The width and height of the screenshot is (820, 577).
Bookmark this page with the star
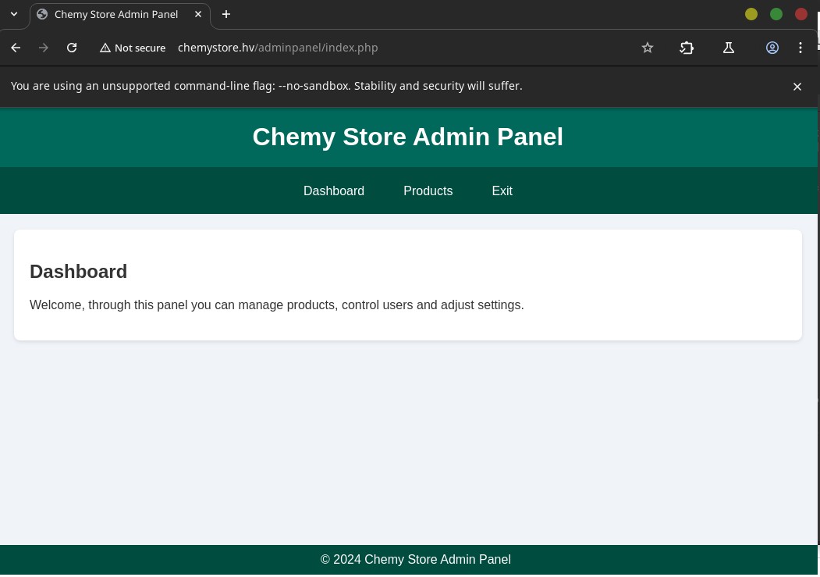(x=648, y=48)
